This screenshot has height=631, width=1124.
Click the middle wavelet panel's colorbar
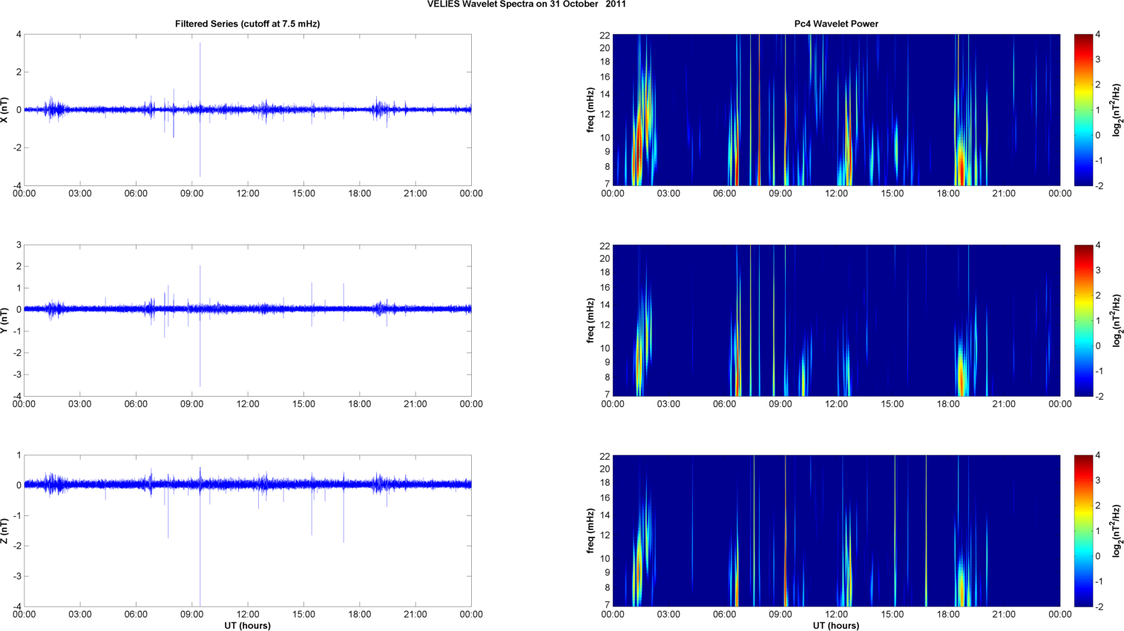(1083, 320)
